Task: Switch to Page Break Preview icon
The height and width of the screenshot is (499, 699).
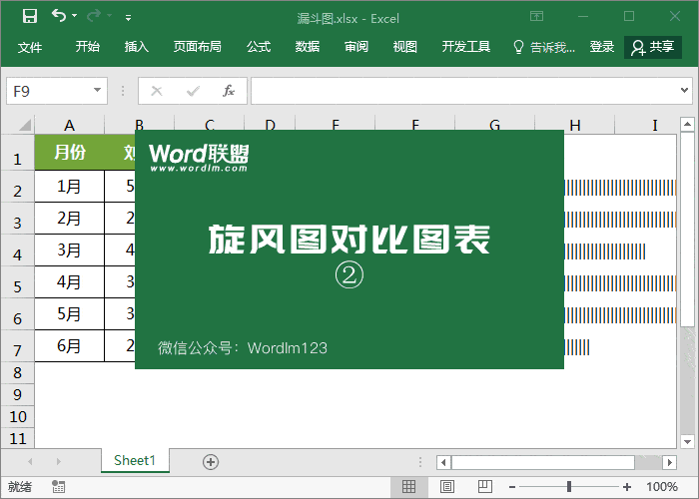Action: (x=485, y=487)
